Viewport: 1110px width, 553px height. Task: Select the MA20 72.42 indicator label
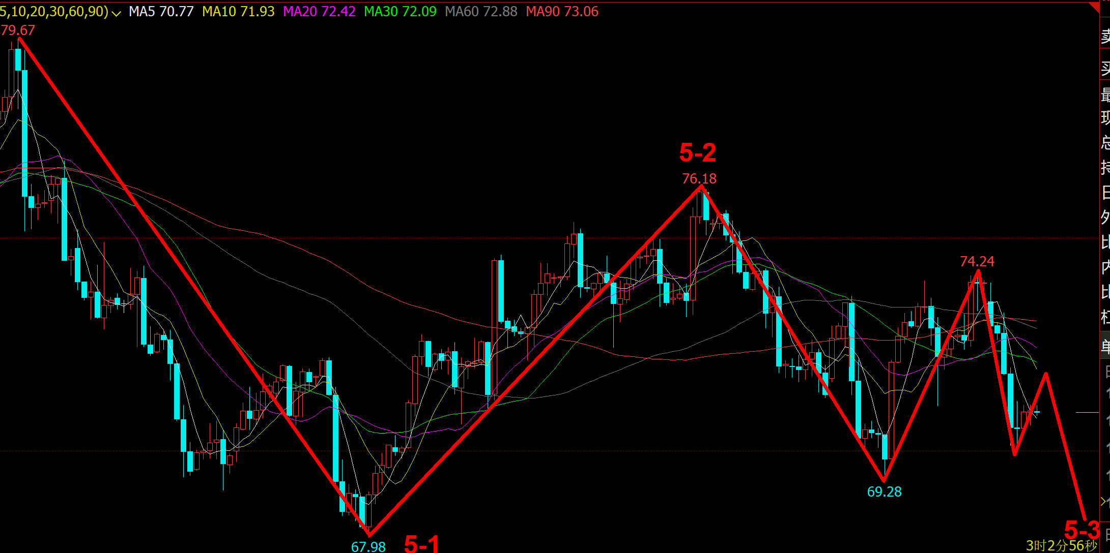point(319,11)
